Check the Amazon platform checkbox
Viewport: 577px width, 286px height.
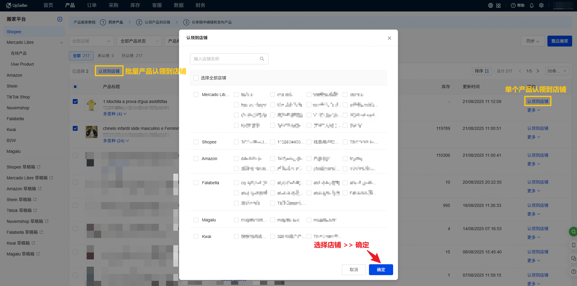(196, 159)
